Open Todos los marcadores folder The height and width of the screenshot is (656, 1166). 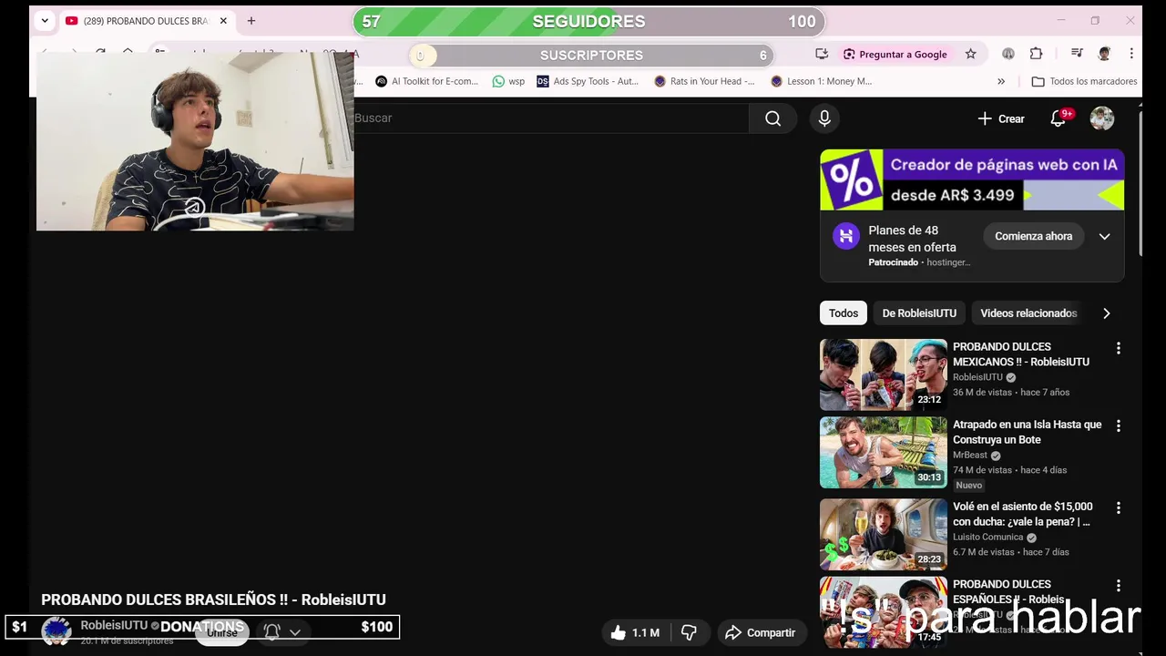pos(1084,81)
